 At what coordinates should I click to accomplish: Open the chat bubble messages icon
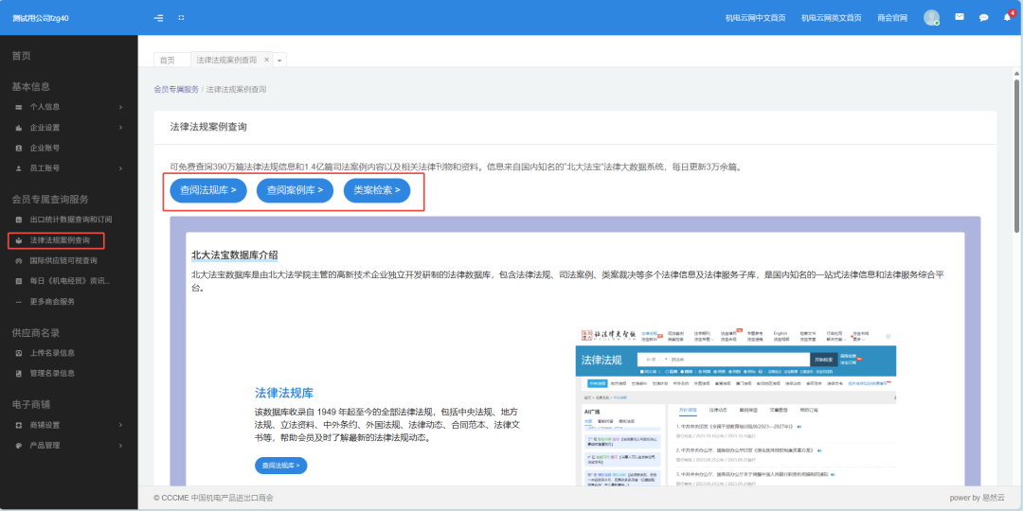983,18
